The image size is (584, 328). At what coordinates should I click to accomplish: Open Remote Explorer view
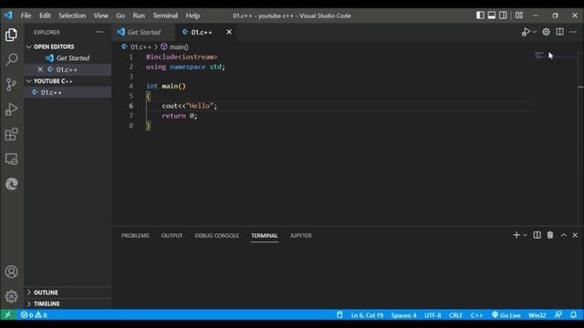pyautogui.click(x=12, y=159)
